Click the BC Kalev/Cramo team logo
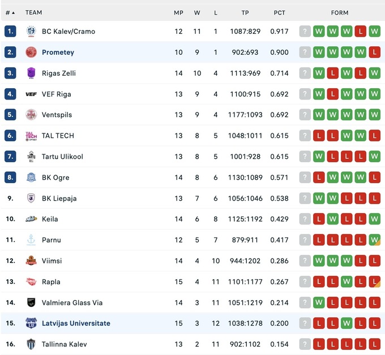Viewport: 385px width, 355px height. [31, 32]
